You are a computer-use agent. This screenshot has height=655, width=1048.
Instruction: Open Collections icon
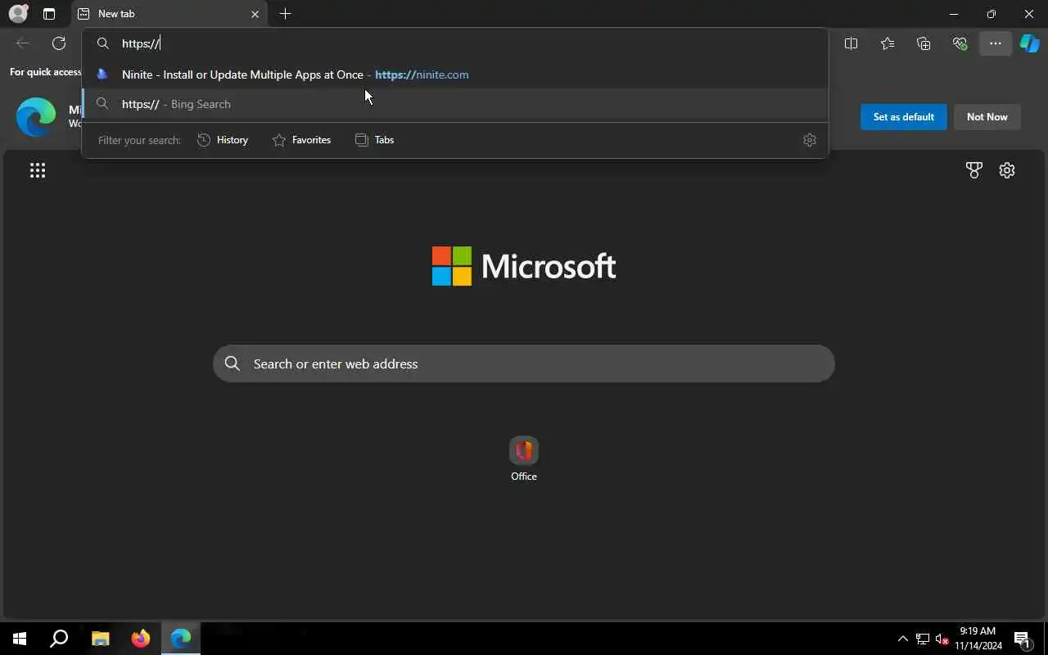pos(924,43)
